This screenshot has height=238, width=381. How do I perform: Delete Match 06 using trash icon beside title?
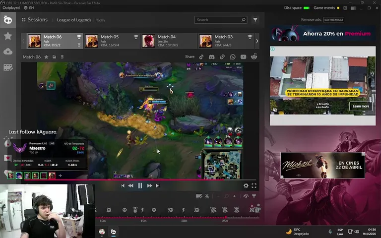coord(62,57)
